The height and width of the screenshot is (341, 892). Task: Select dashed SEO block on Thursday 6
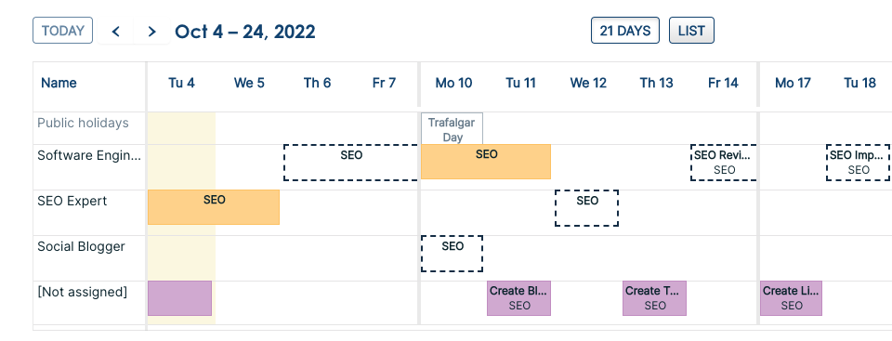click(351, 163)
